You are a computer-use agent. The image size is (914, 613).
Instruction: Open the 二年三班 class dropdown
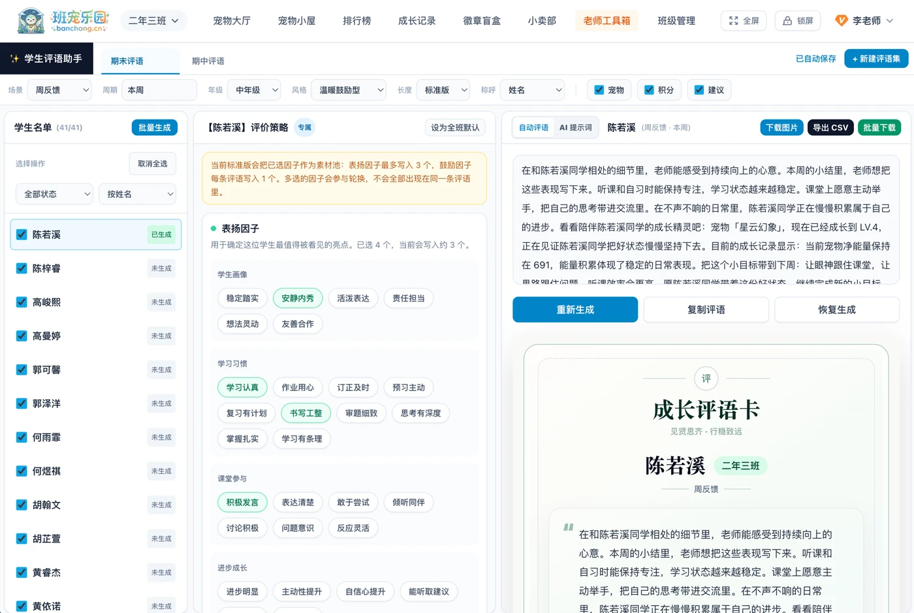[x=154, y=21]
